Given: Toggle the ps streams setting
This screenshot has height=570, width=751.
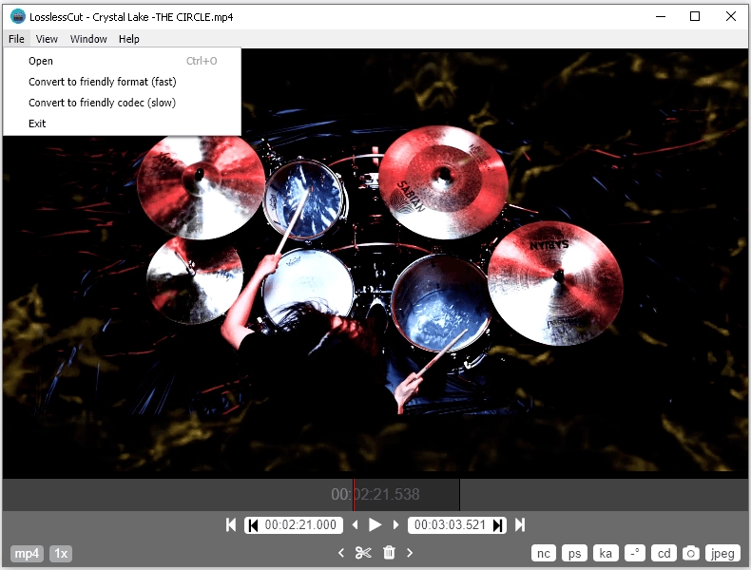Looking at the screenshot, I should [575, 553].
